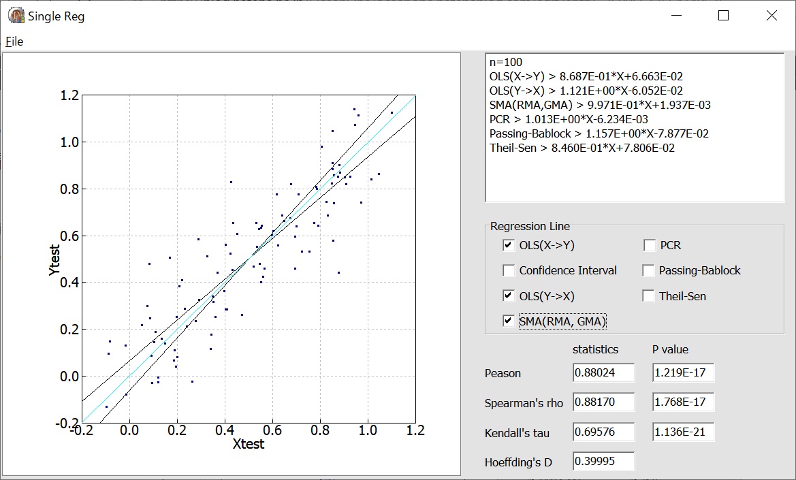Uncheck the OLS(Y->X) regression line
Screen dimensions: 796x480
coord(508,295)
